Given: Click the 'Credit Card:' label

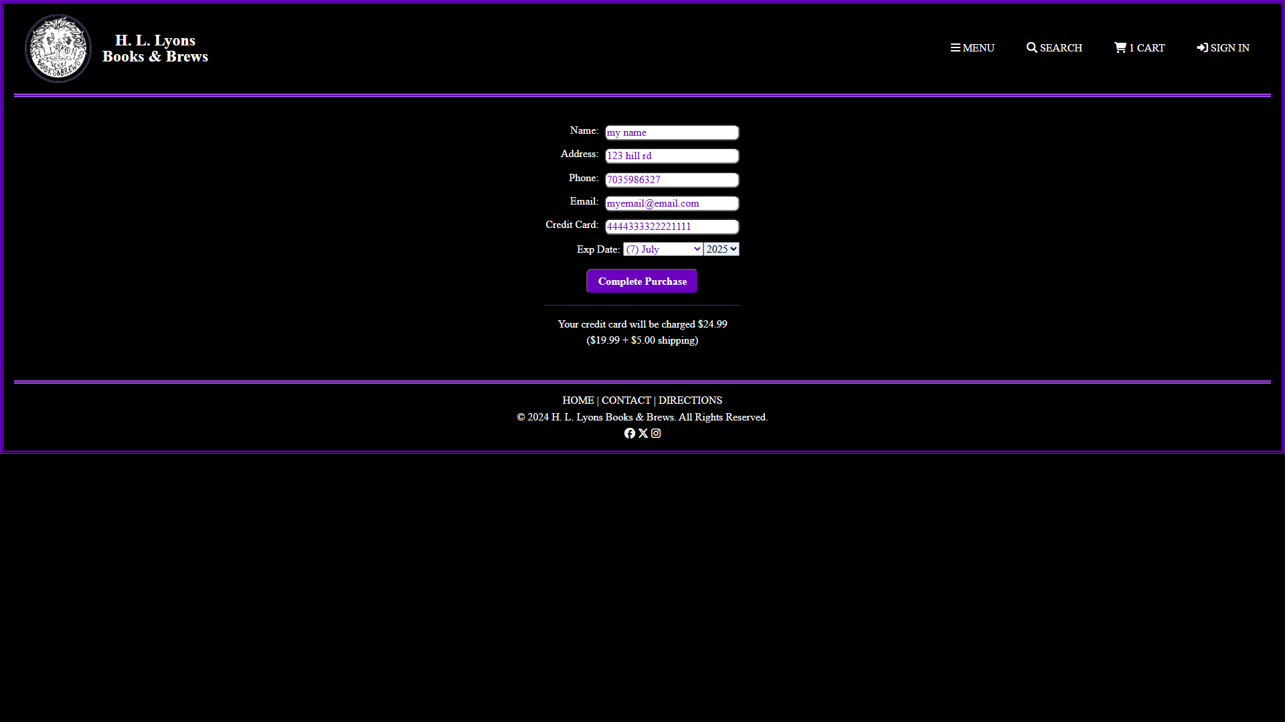Looking at the screenshot, I should (572, 225).
